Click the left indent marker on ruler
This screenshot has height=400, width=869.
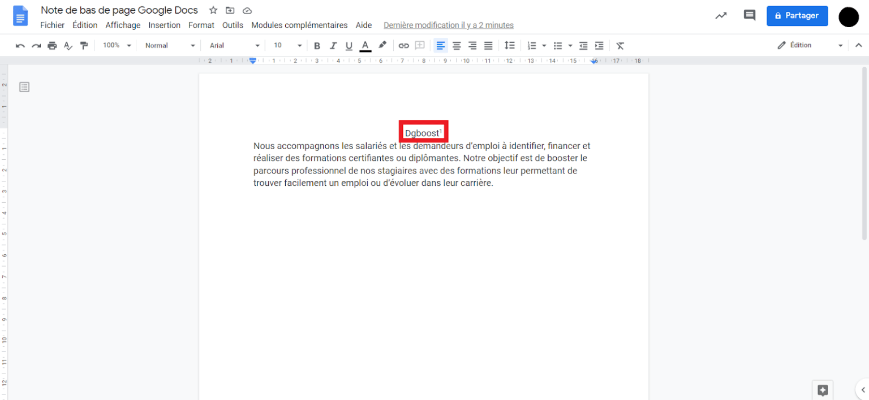click(x=253, y=60)
